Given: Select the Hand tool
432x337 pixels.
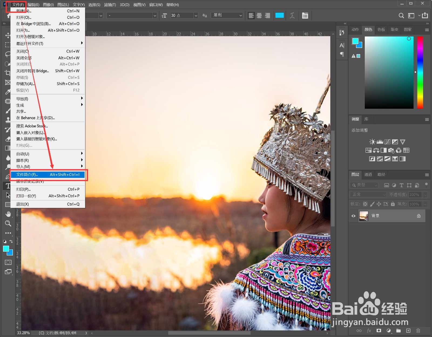Looking at the screenshot, I should [8, 214].
